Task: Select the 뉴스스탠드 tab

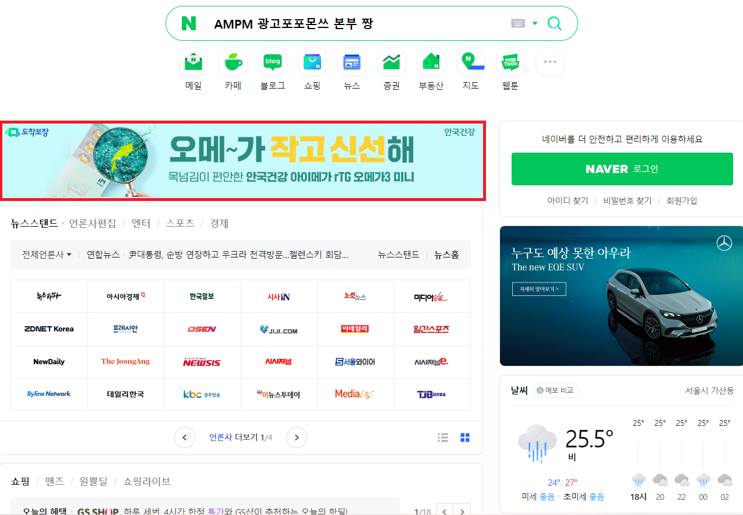Action: (x=34, y=223)
